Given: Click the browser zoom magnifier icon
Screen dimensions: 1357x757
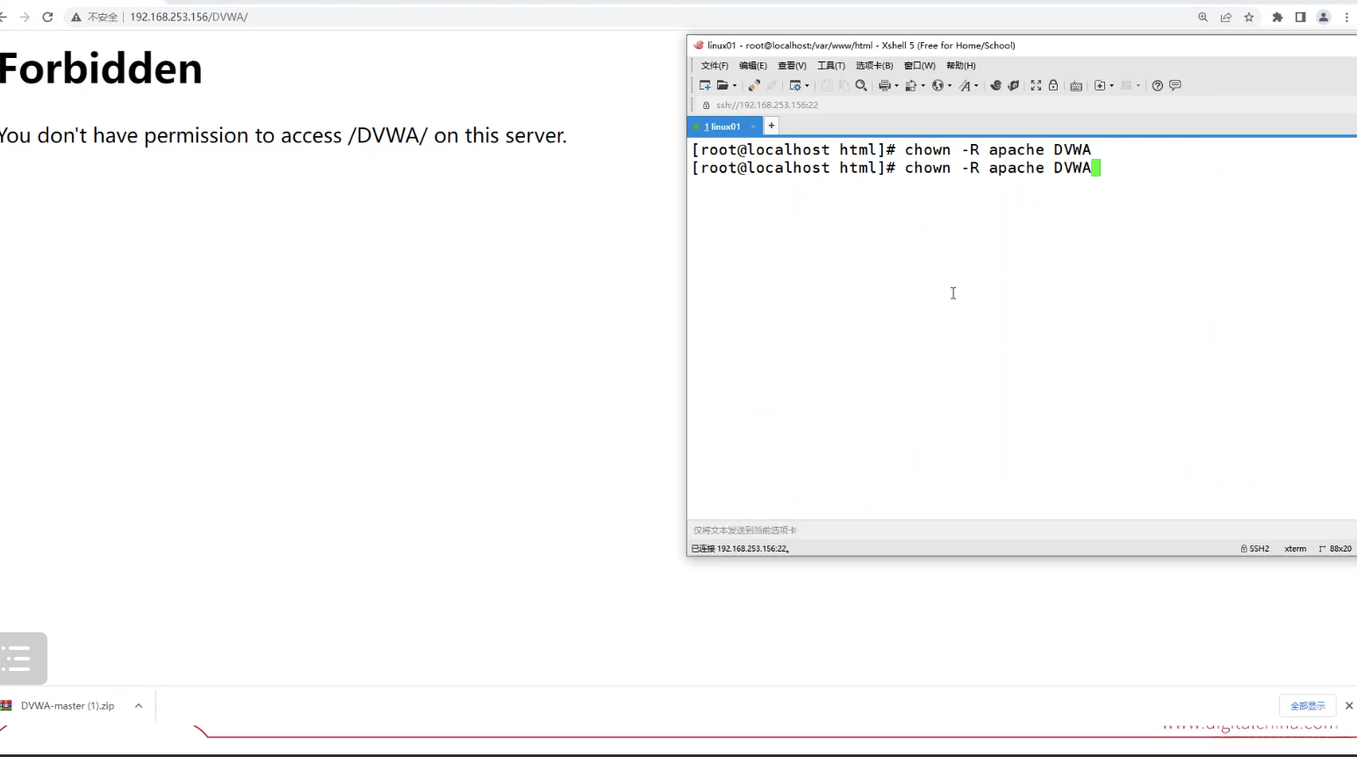Looking at the screenshot, I should (1203, 17).
